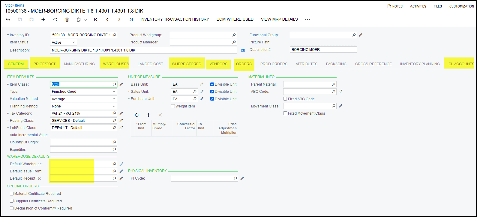
Task: Add a new record with plus icon
Action: pos(43,19)
